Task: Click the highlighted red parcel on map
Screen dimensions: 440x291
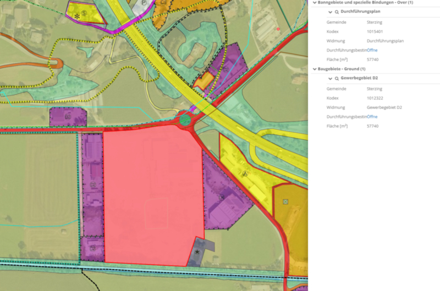Action: (151, 192)
